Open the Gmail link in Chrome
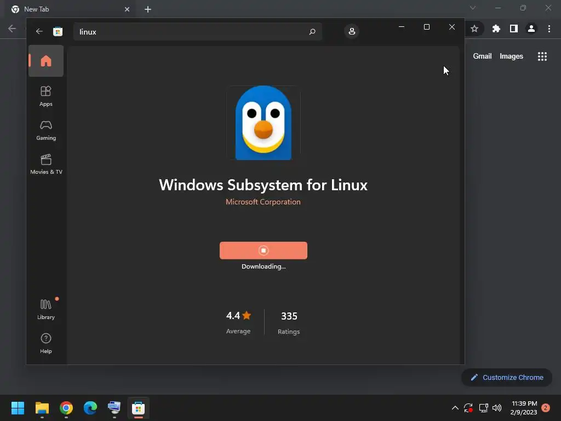Image resolution: width=561 pixels, height=421 pixels. 482,56
